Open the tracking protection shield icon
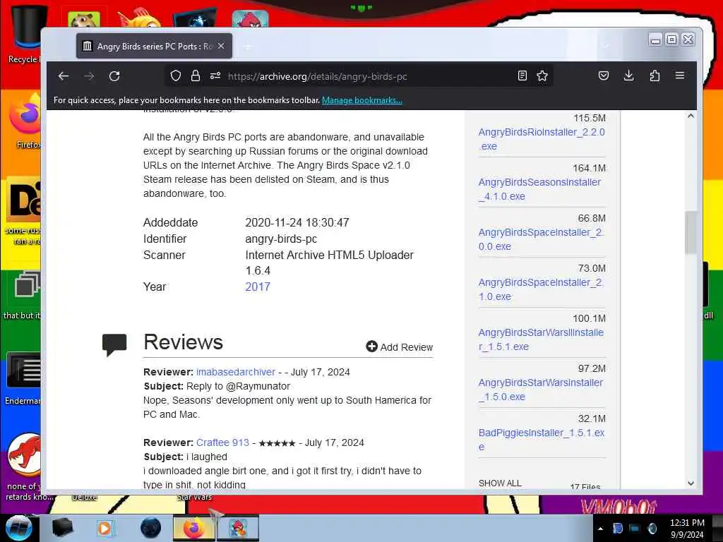Viewport: 723px width, 542px height. 176,76
